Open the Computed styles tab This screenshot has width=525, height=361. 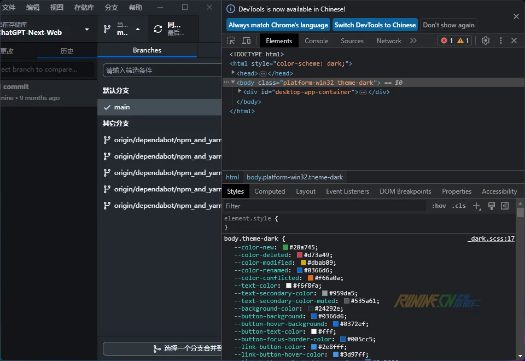coord(270,191)
